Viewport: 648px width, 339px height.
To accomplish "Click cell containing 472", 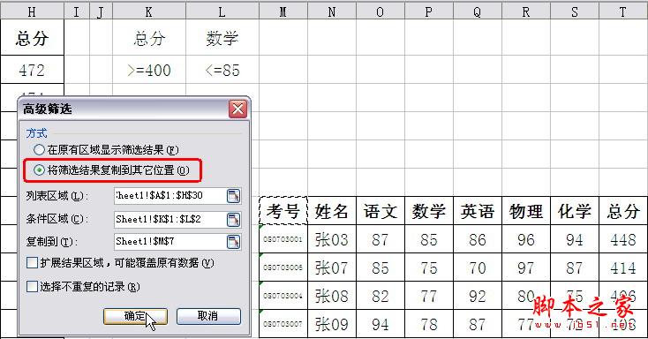I will click(x=32, y=71).
